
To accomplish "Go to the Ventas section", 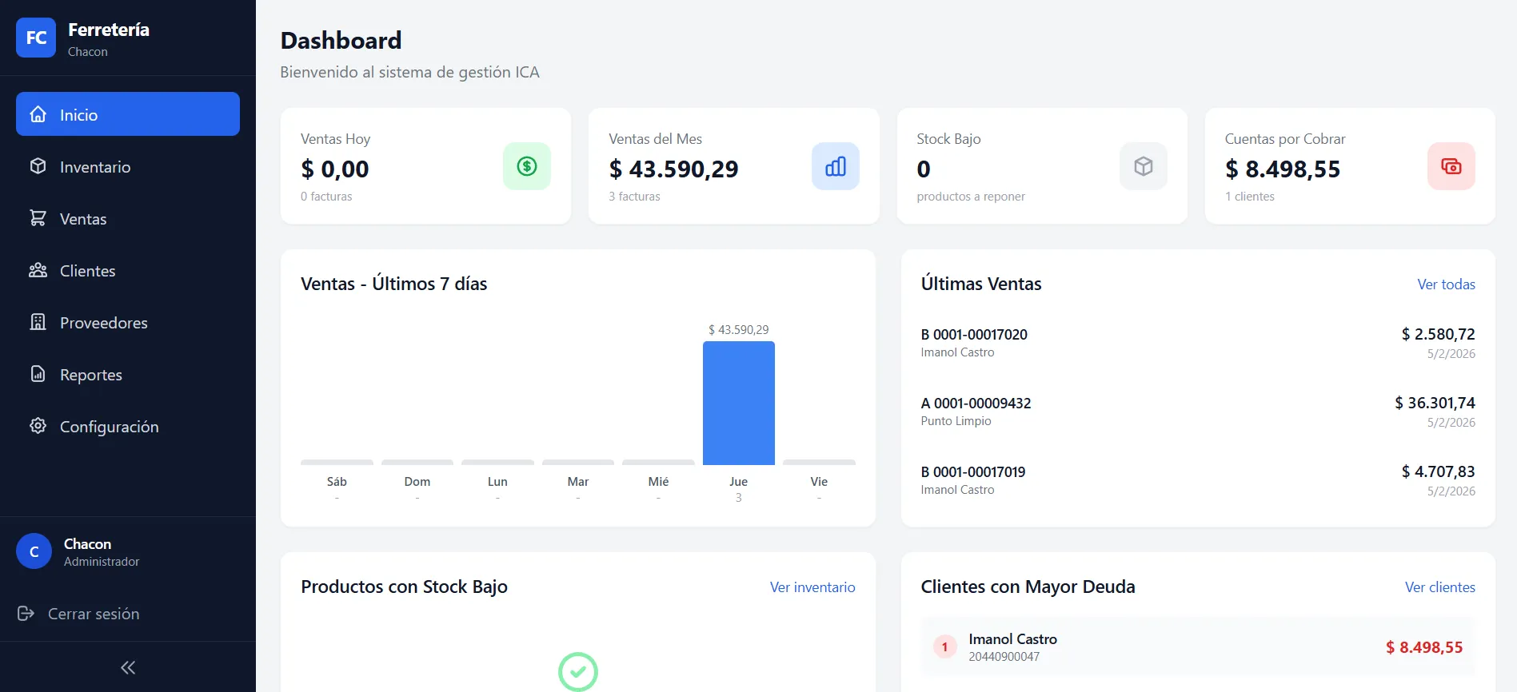I will click(x=82, y=219).
